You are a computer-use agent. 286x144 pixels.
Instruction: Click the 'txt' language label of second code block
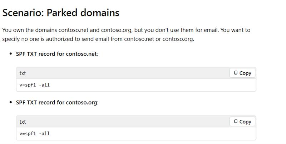tap(23, 122)
